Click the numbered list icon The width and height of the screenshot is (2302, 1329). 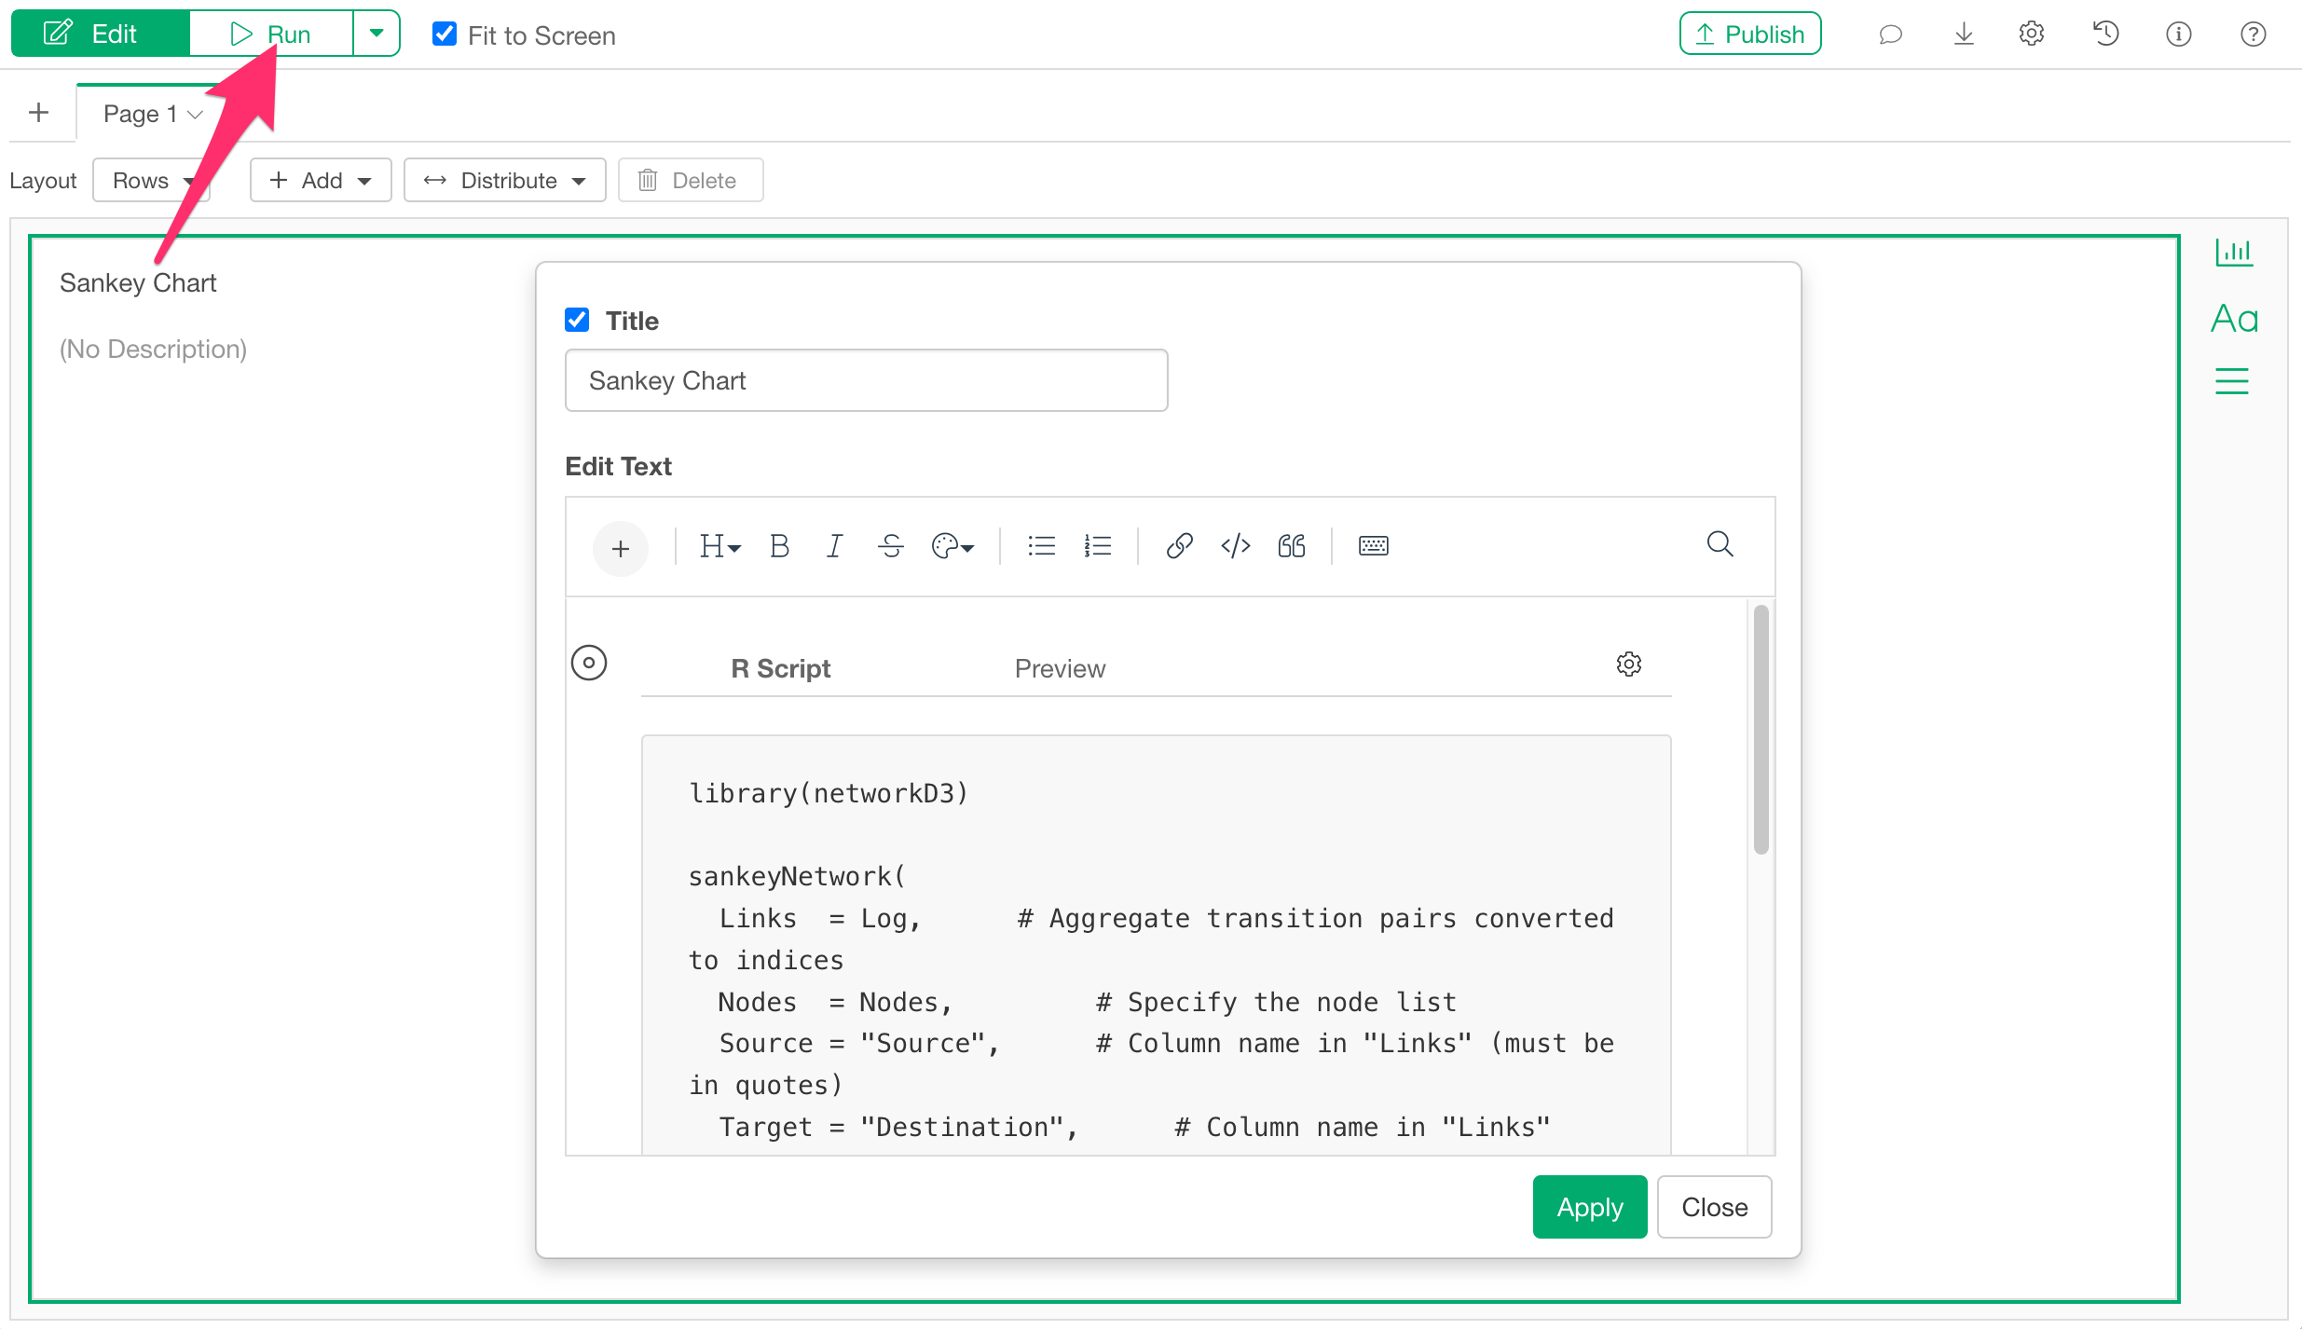(1097, 546)
